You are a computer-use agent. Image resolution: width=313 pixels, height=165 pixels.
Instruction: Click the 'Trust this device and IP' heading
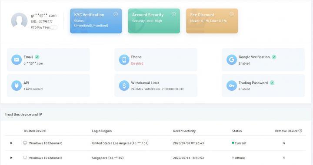pos(23,114)
